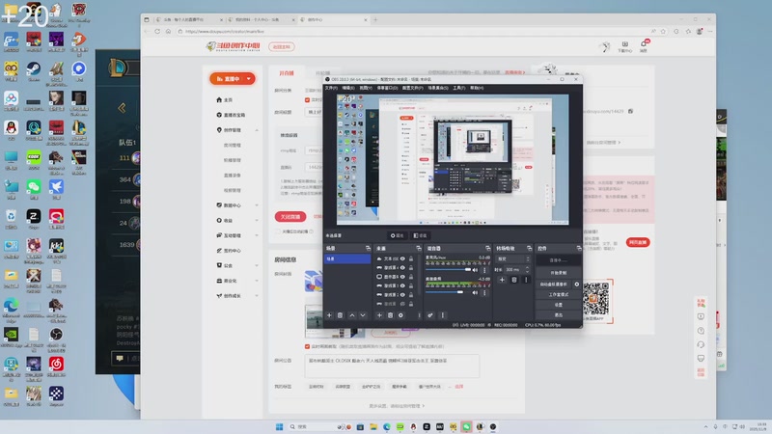Click the Douyu creator center logo
The width and height of the screenshot is (772, 434).
pyautogui.click(x=233, y=46)
